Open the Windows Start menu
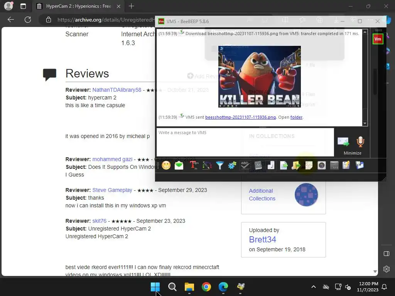 tap(155, 287)
